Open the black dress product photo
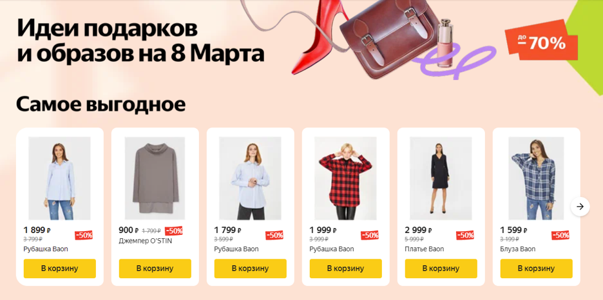 click(441, 178)
